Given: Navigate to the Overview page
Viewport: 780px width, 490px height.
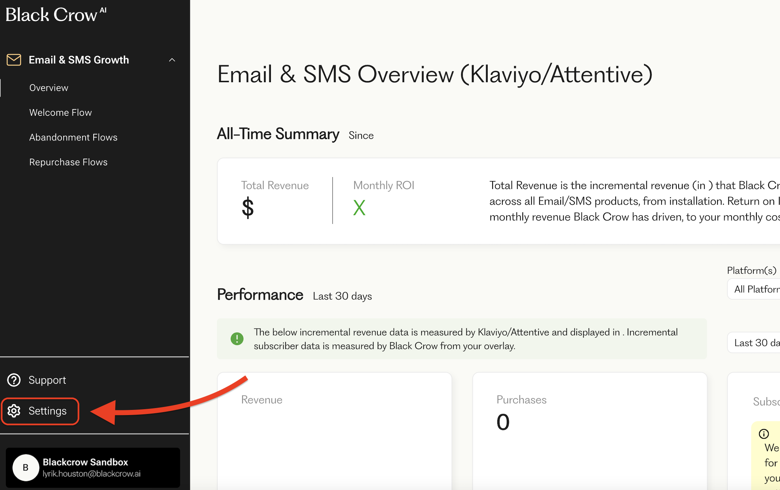Looking at the screenshot, I should tap(49, 87).
